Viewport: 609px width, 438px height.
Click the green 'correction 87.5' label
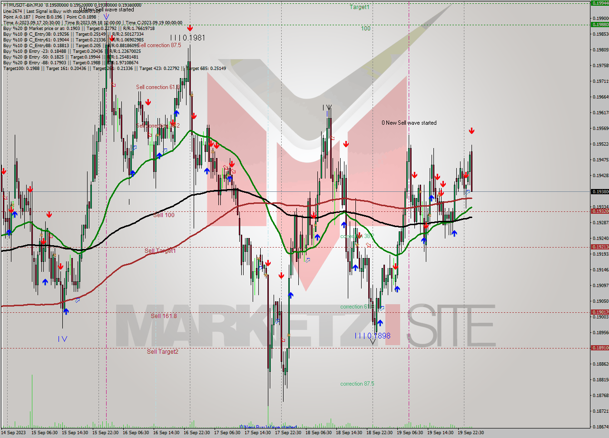click(x=357, y=384)
